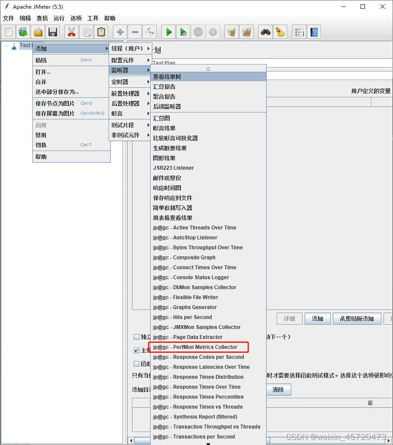Select jp@gc - PerfMon Metrics Collector

point(208,347)
